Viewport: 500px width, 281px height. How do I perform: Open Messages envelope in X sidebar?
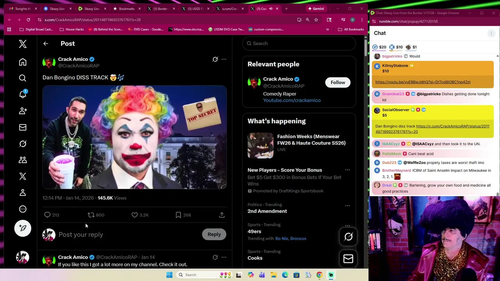[23, 127]
